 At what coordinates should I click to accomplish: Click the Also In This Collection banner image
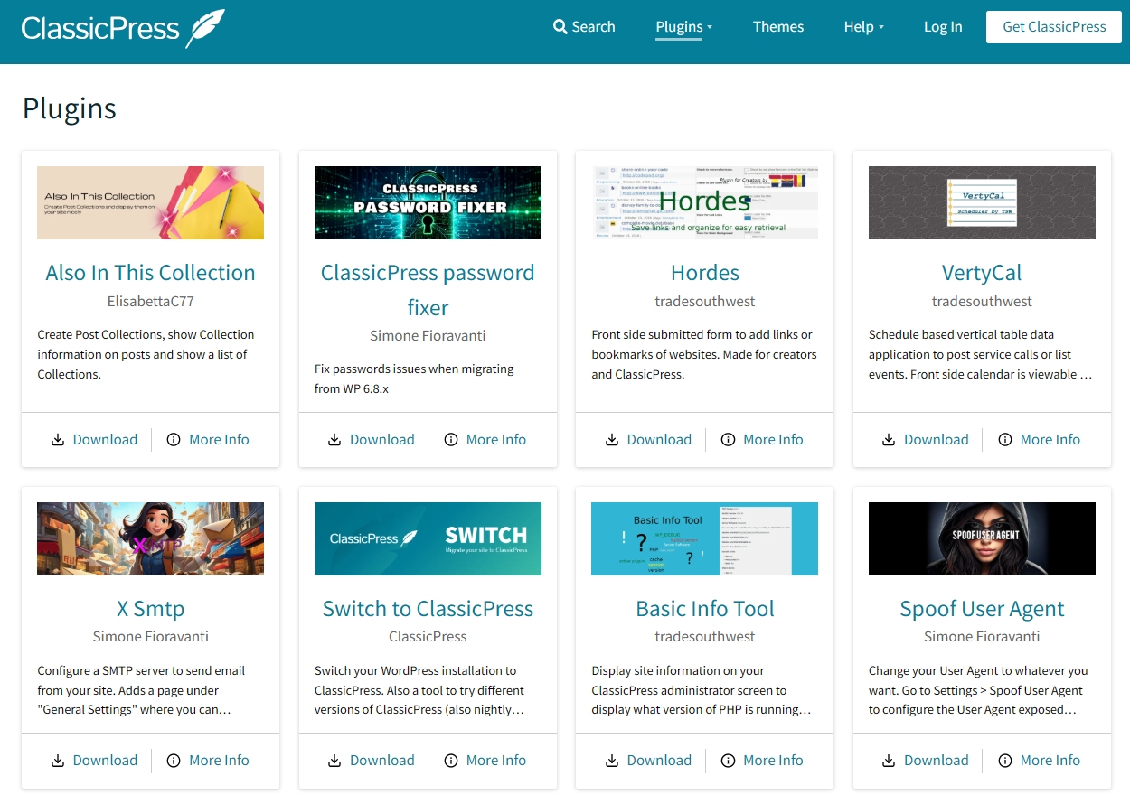point(150,202)
